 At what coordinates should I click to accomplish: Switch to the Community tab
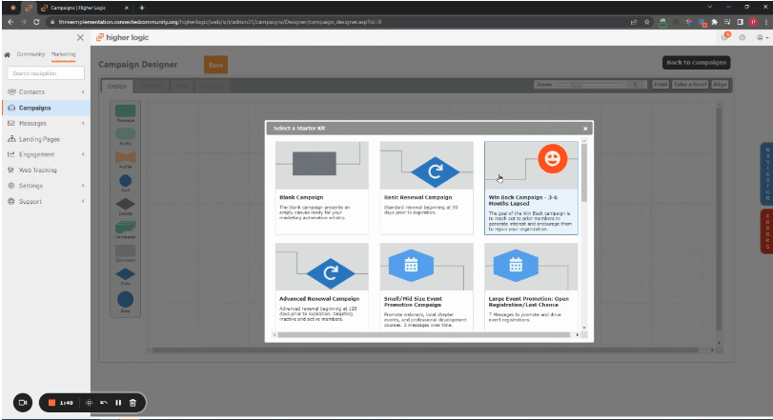coord(30,54)
